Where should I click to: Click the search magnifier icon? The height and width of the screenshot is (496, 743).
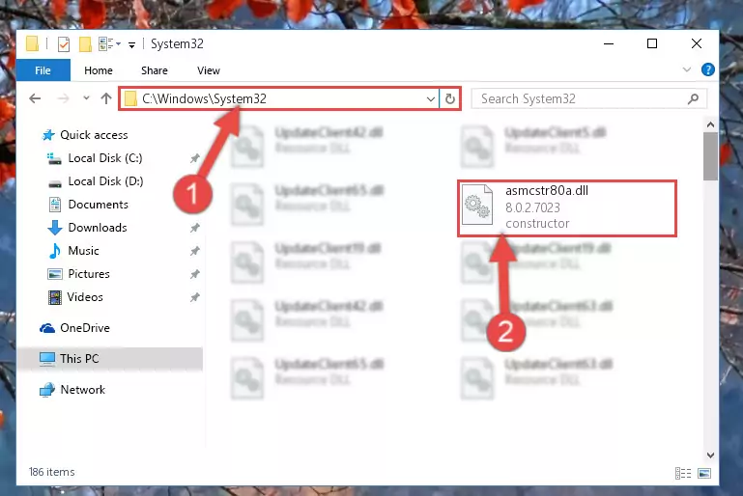tap(693, 99)
